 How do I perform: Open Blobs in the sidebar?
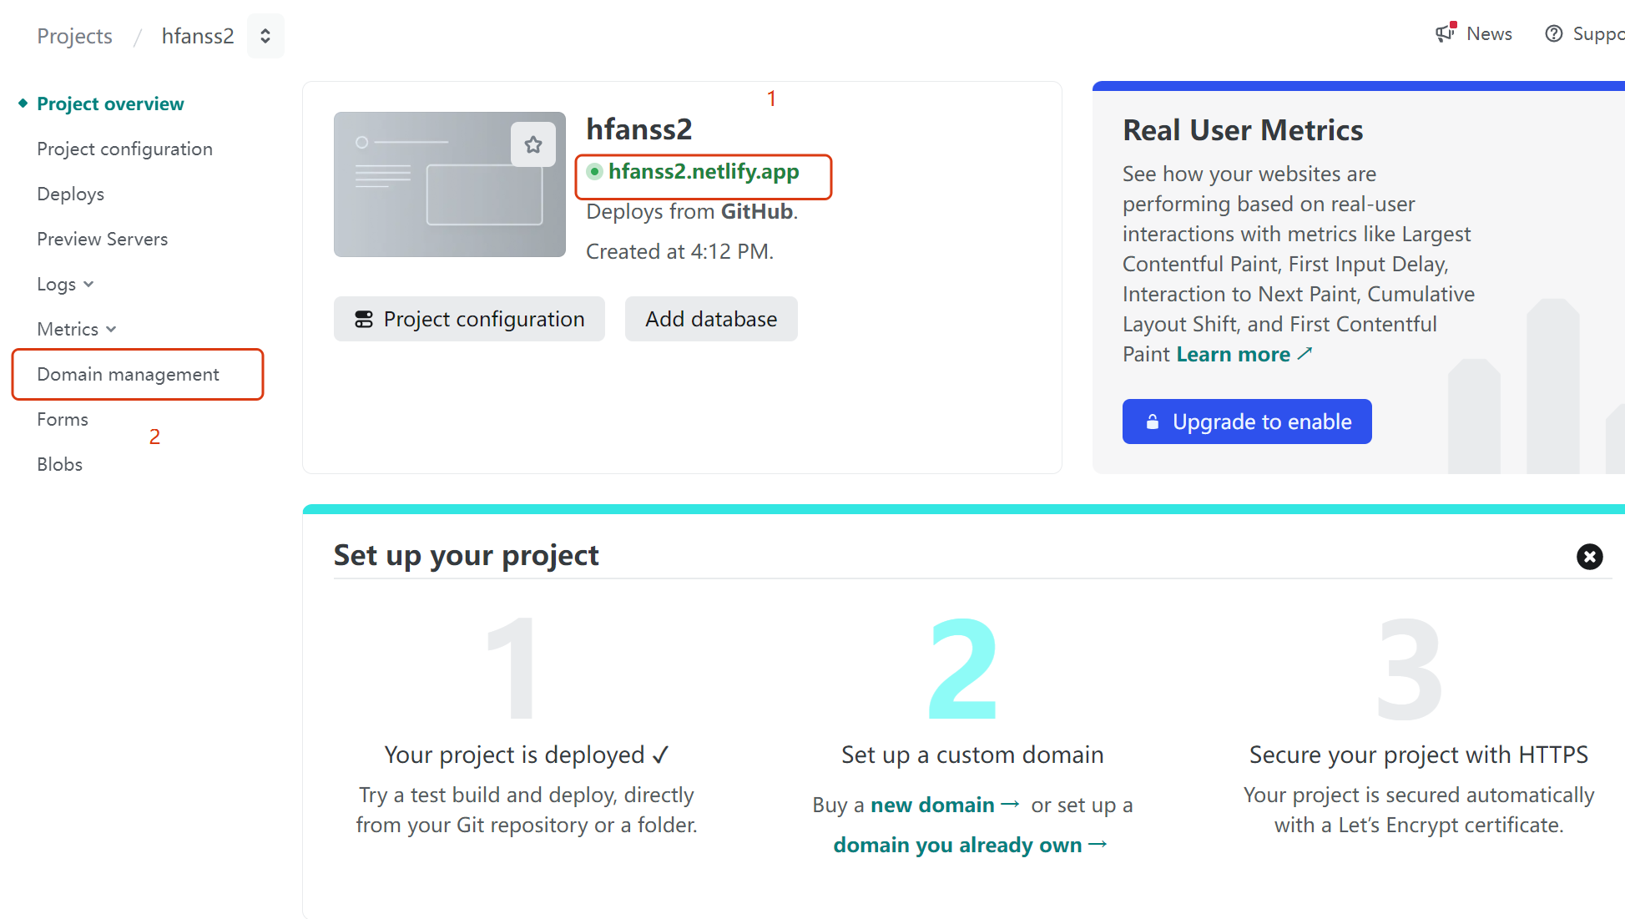pos(59,464)
